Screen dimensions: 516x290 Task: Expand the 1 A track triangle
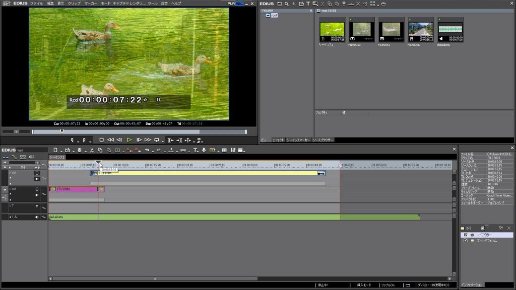click(x=11, y=217)
